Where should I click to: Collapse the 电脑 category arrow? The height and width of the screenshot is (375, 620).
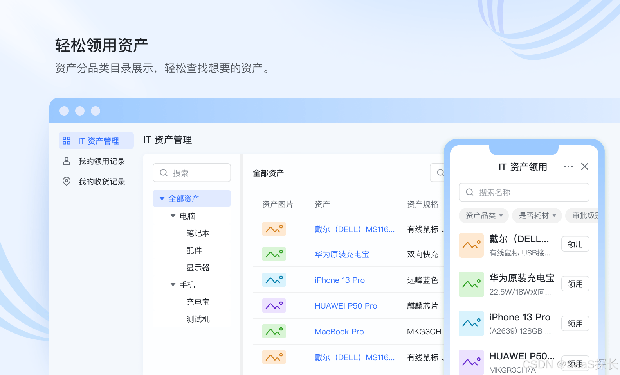pyautogui.click(x=173, y=216)
